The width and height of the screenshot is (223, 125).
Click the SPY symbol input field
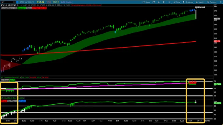pyautogui.click(x=7, y=2)
